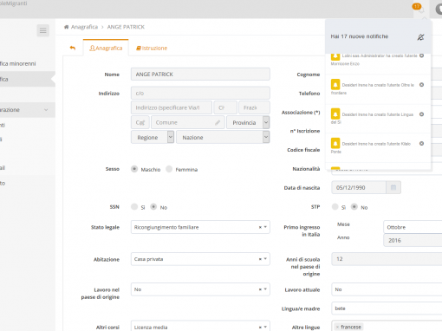
Task: Open the Provincia dropdown
Action: click(248, 122)
